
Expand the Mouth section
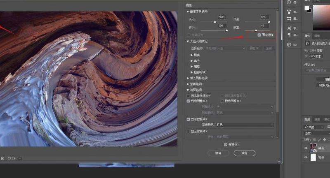click(191, 67)
